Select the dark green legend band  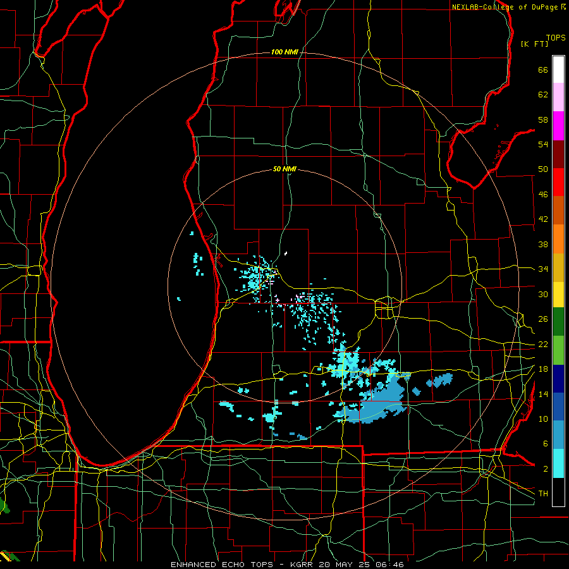coord(558,322)
